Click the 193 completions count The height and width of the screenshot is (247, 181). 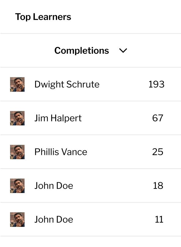(156, 84)
